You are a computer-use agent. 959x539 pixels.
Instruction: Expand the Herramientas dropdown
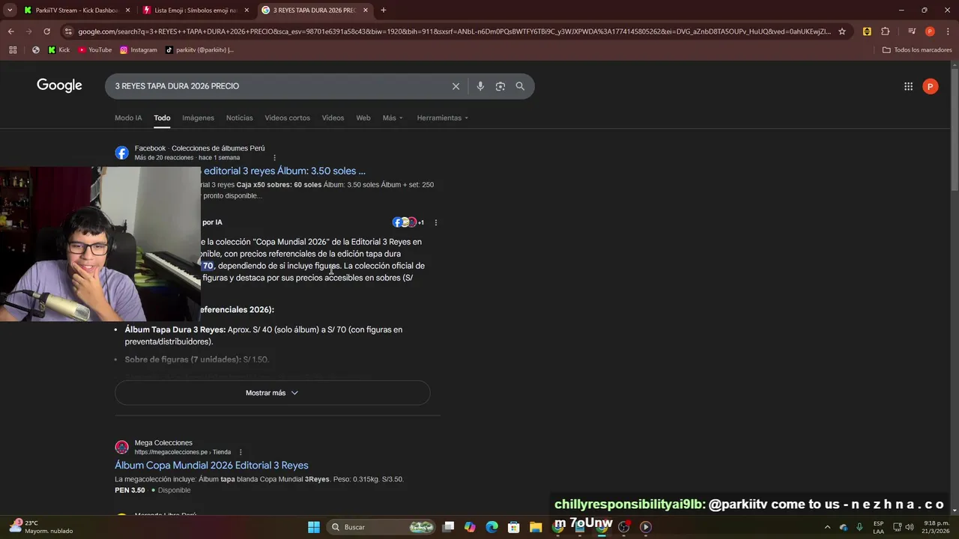(442, 118)
